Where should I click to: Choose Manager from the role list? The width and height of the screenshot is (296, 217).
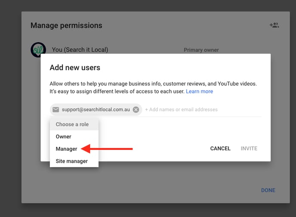pyautogui.click(x=67, y=149)
